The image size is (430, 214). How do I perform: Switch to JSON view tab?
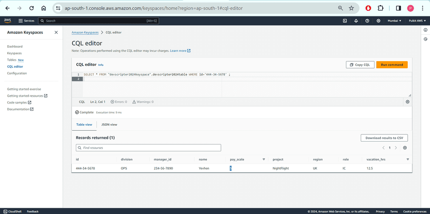click(x=109, y=124)
